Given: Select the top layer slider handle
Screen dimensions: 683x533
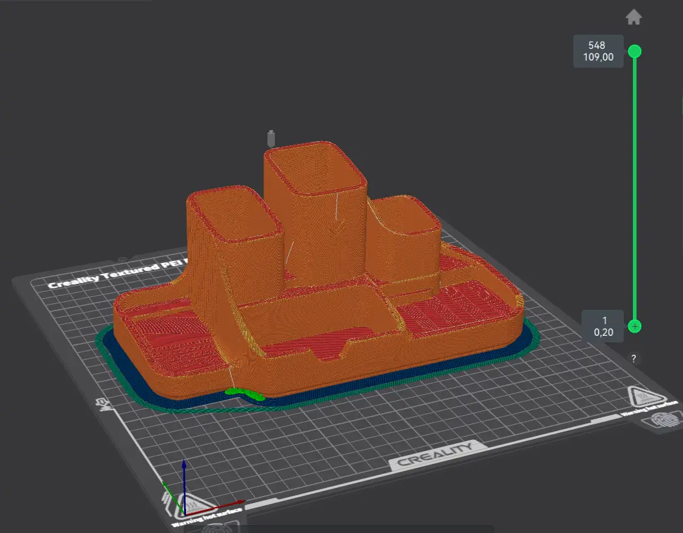Looking at the screenshot, I should pyautogui.click(x=635, y=51).
